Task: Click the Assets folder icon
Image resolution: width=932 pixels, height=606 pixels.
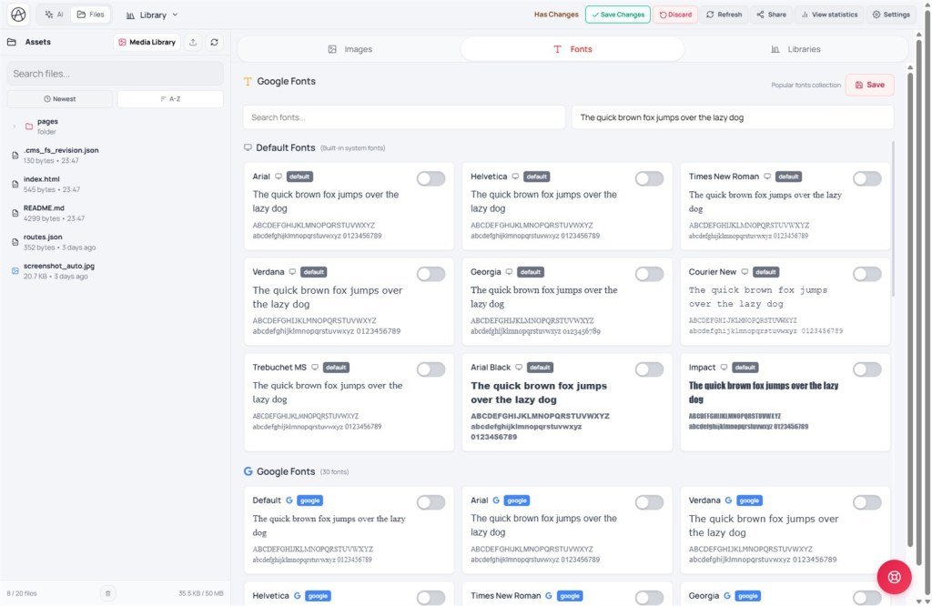Action: [11, 42]
